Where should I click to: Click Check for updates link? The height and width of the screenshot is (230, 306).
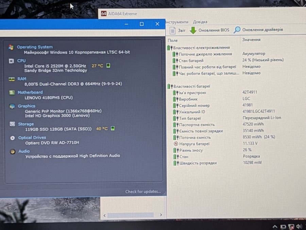point(143,192)
